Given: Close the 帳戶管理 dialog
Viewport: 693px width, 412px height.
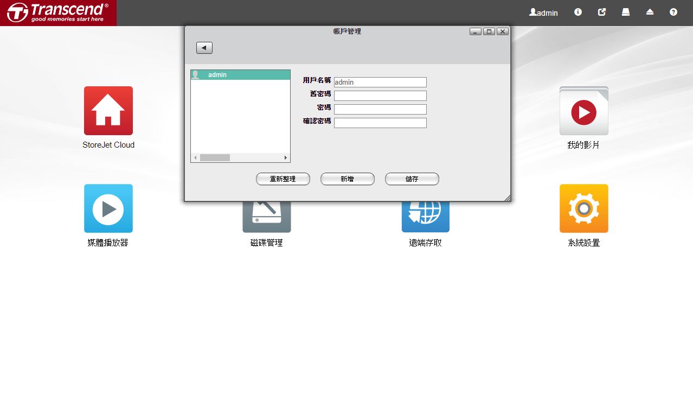Looking at the screenshot, I should (503, 31).
